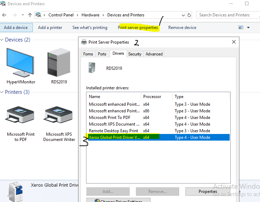Switch to the Forms tab

point(88,54)
